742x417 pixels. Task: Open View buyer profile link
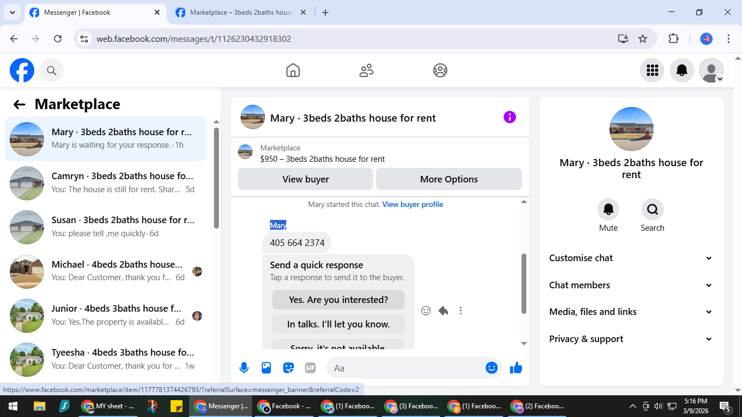tap(413, 205)
